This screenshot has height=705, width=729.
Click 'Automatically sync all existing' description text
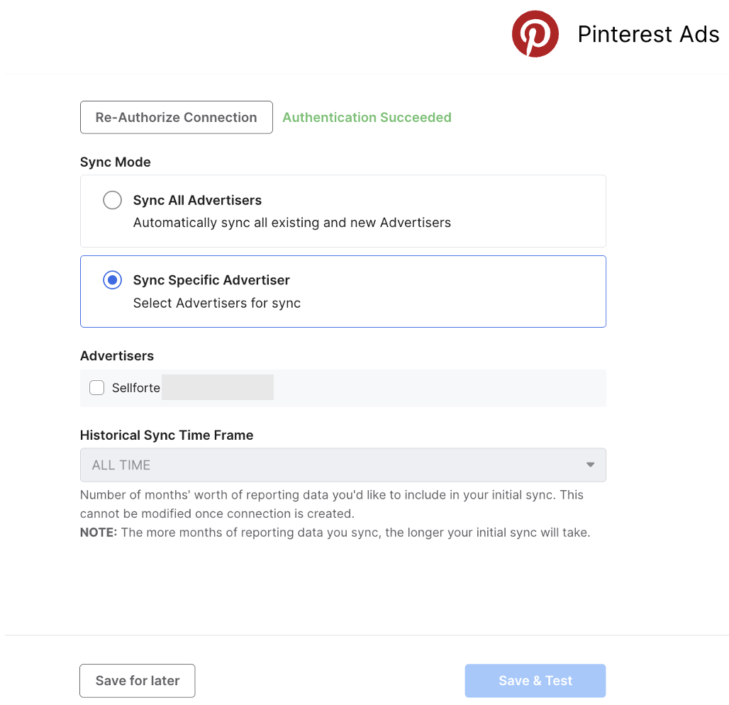(291, 223)
